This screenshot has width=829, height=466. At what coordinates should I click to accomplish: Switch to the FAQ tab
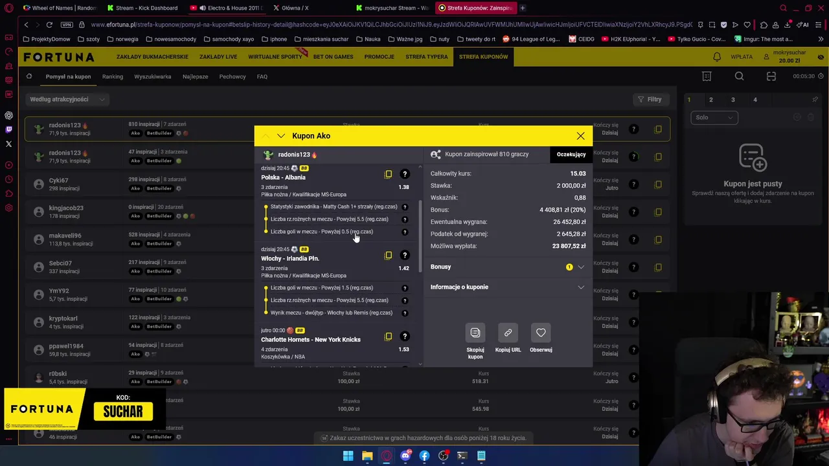coord(262,76)
